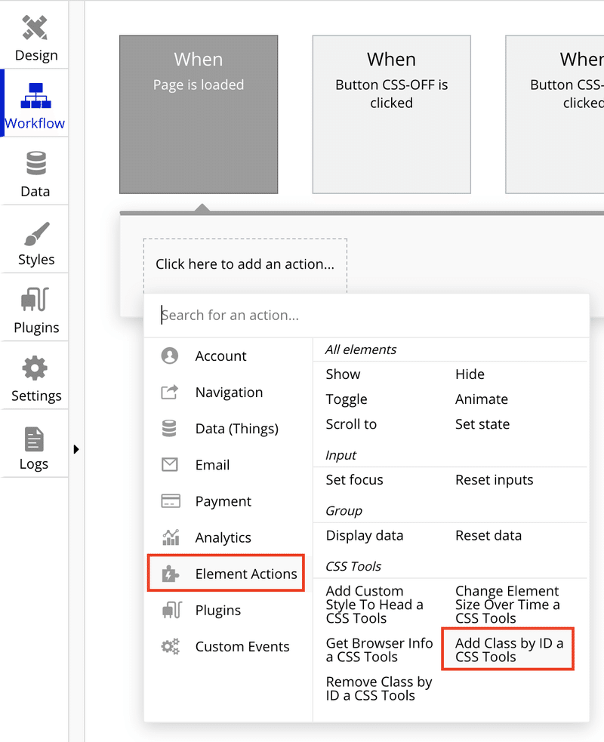Open the Plugins tab icon
This screenshot has height=742, width=604.
pyautogui.click(x=35, y=299)
